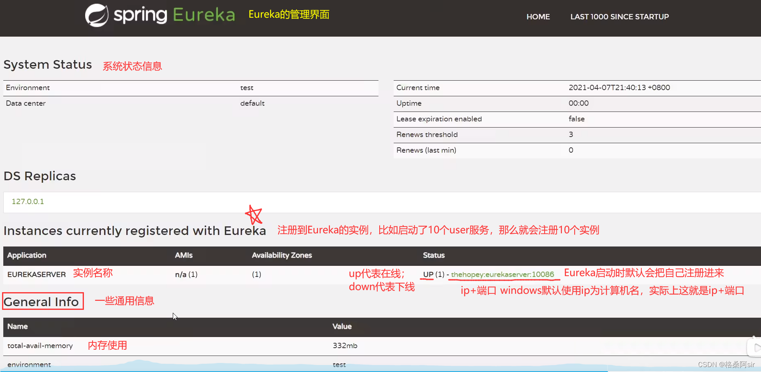Click 'Lease expiration enabled' label
Image resolution: width=761 pixels, height=372 pixels.
pos(439,119)
